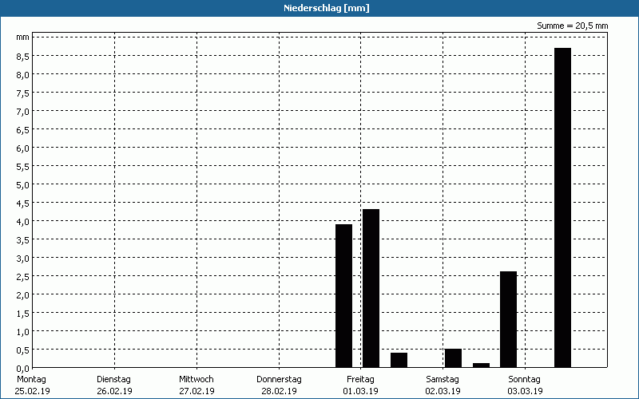Click the 6,5 y-axis value
The height and width of the screenshot is (399, 639).
click(23, 130)
